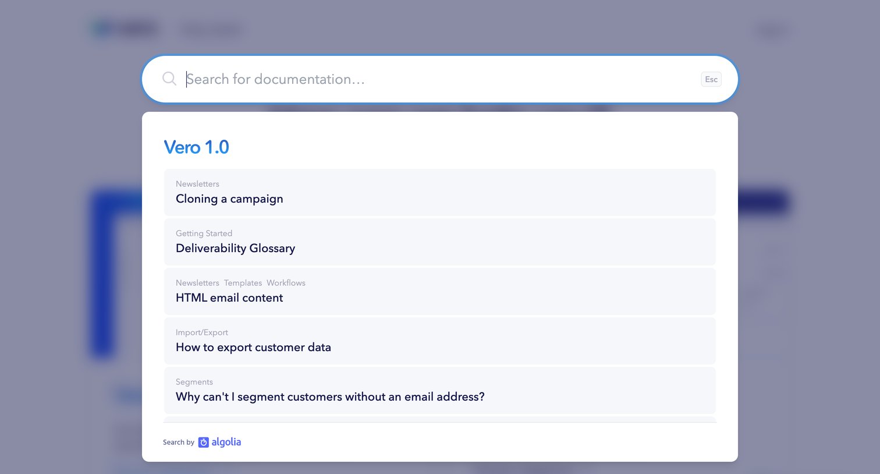Click the algolia wordmark link

(x=226, y=442)
